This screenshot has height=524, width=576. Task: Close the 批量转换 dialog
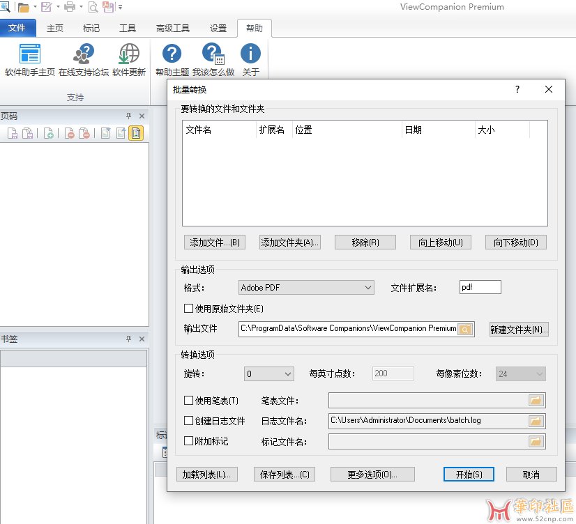(549, 89)
